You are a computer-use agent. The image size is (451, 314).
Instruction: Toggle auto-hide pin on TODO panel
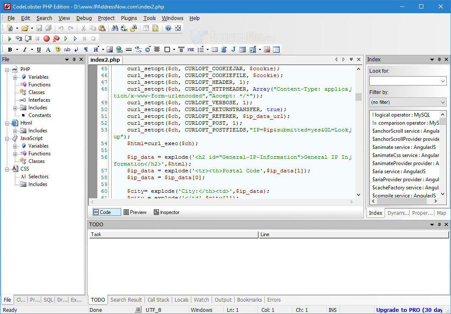[x=439, y=224]
